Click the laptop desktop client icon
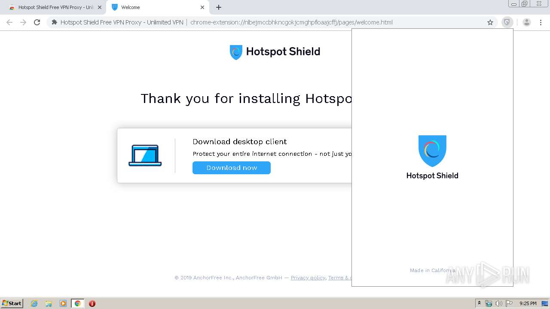Screen dimensions: 550x309 (145, 155)
